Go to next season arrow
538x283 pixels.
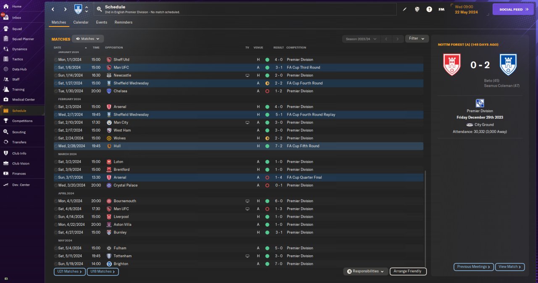point(398,39)
